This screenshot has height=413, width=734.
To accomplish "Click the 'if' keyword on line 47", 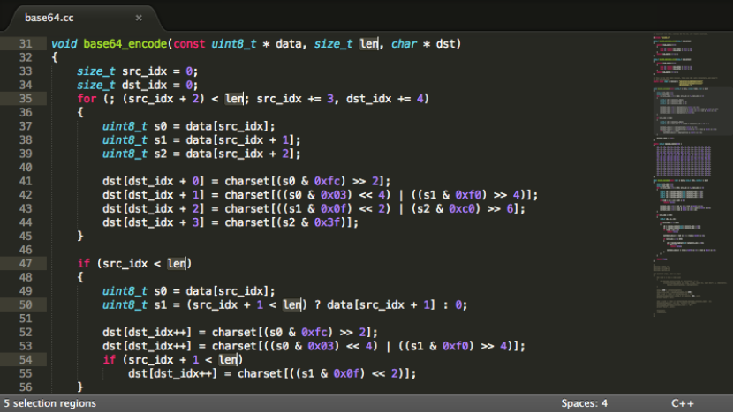I will [x=83, y=264].
